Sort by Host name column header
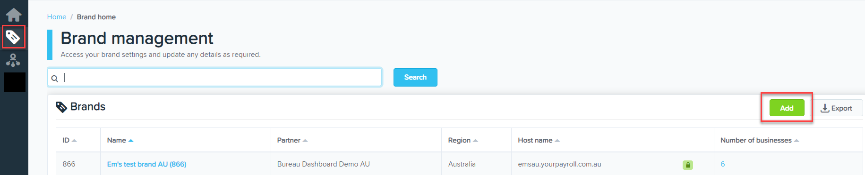Viewport: 865px width, 175px height. click(x=539, y=140)
